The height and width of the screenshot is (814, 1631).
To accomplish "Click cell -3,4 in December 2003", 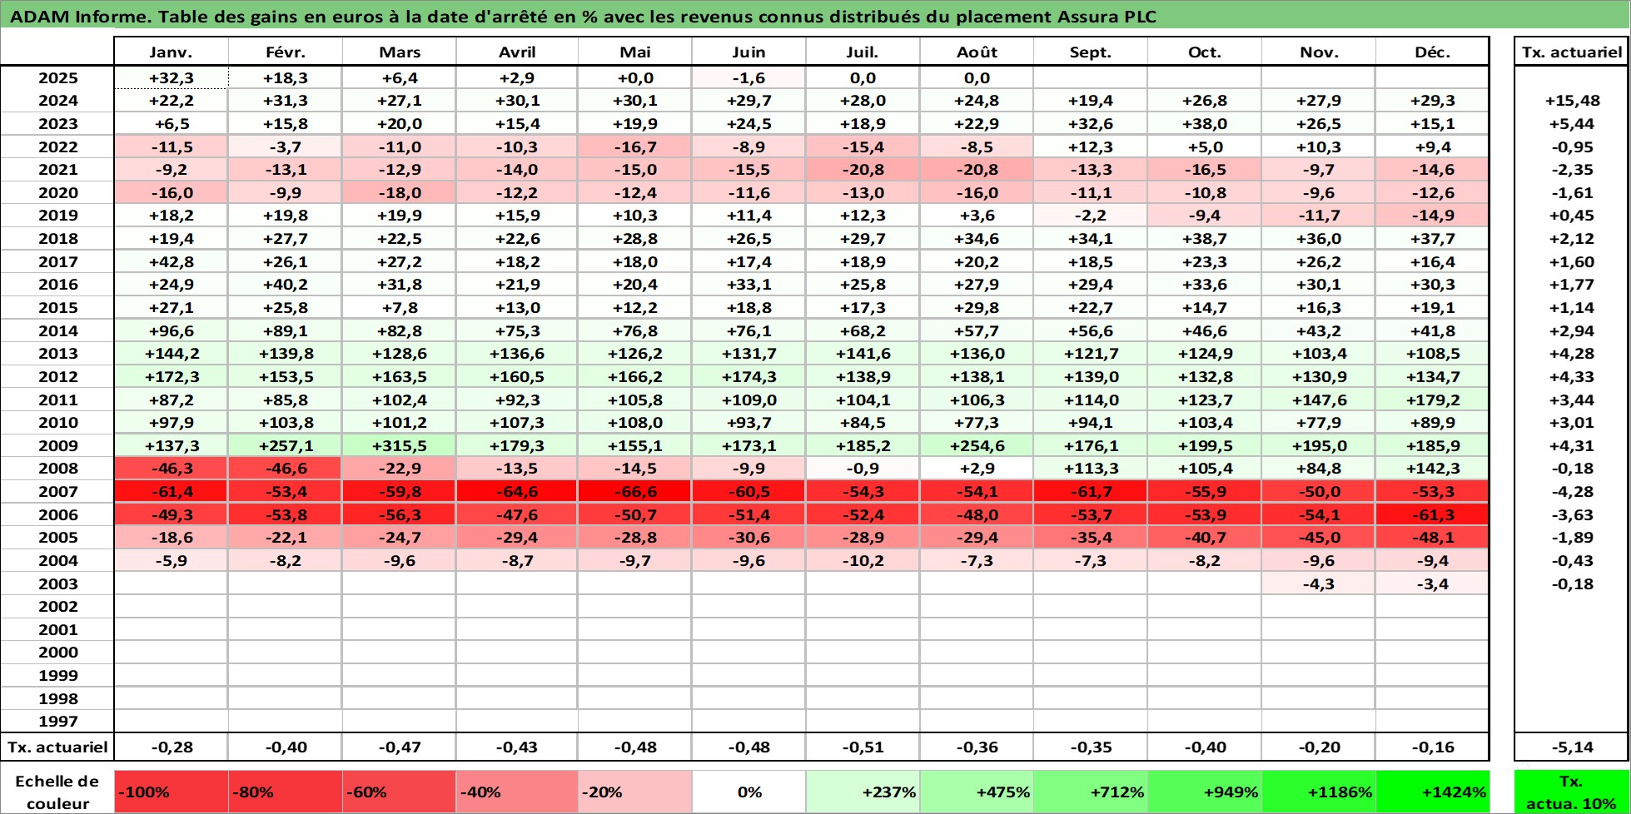I will click(1433, 583).
